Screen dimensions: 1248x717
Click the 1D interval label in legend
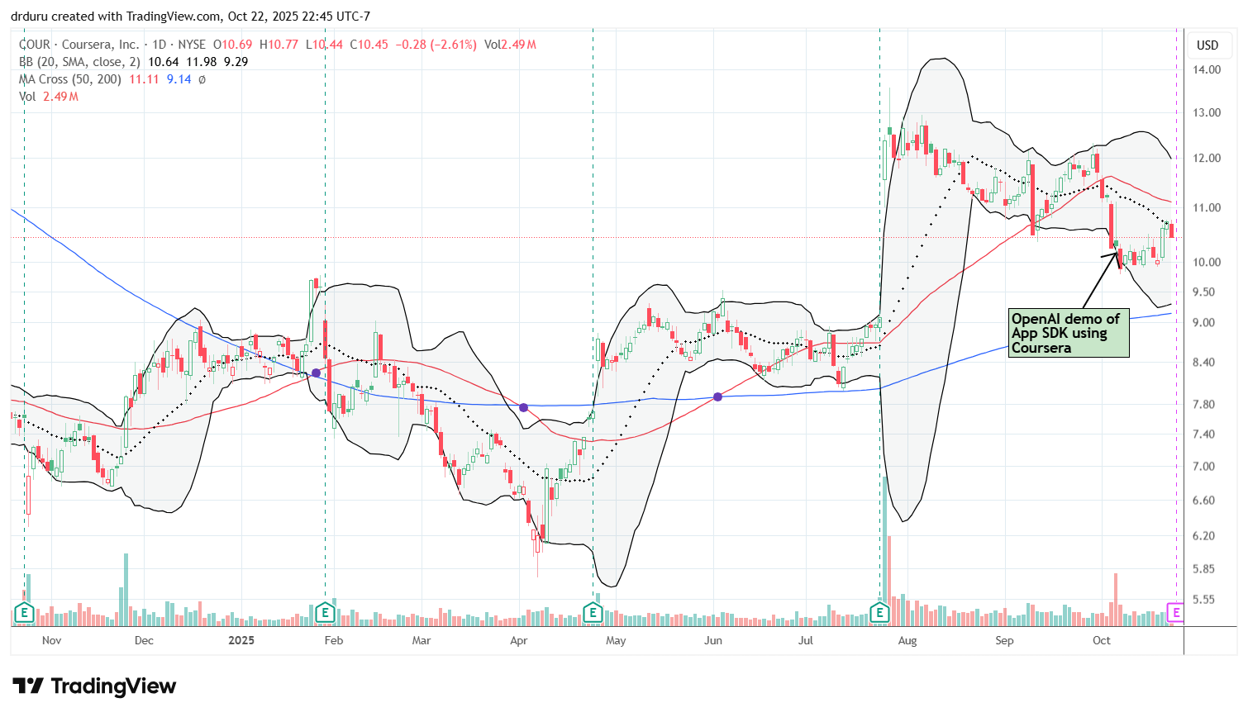(x=160, y=45)
